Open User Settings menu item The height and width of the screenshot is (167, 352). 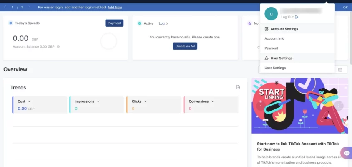tap(275, 68)
